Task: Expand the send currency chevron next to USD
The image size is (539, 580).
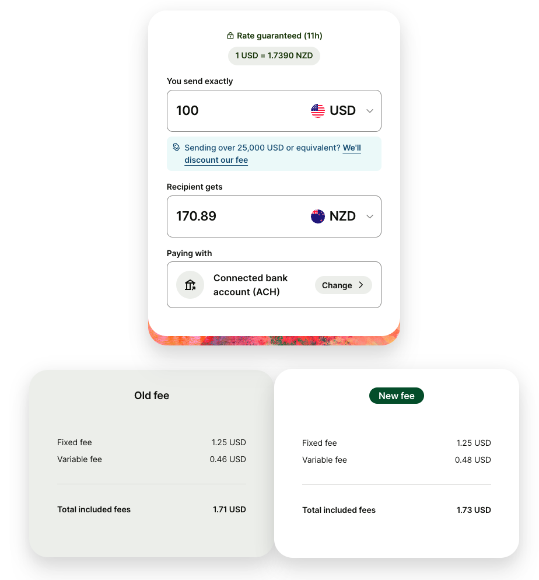Action: pyautogui.click(x=369, y=111)
